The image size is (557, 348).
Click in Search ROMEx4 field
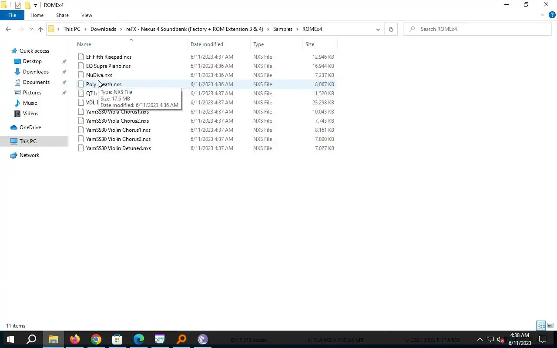pos(477,29)
